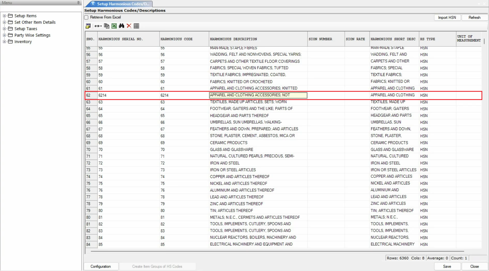Click the red X delete icon
489x271 pixels.
point(129,26)
